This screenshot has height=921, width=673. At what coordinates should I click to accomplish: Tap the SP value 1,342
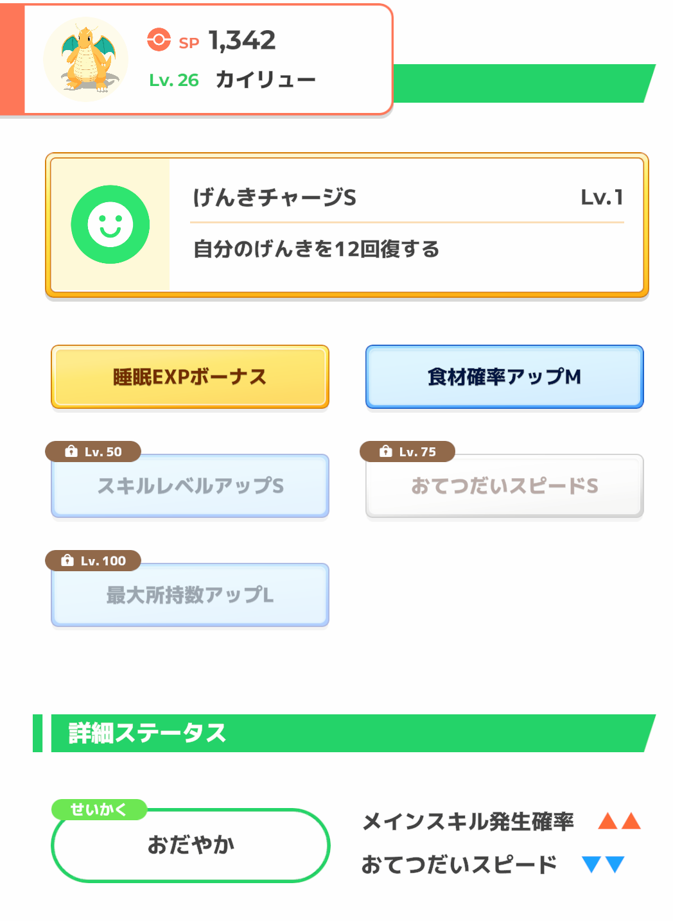[x=242, y=40]
